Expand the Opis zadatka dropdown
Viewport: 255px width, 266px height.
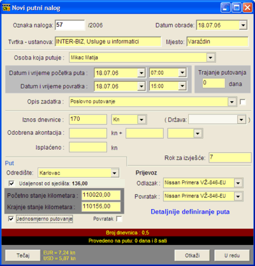[x=231, y=102]
